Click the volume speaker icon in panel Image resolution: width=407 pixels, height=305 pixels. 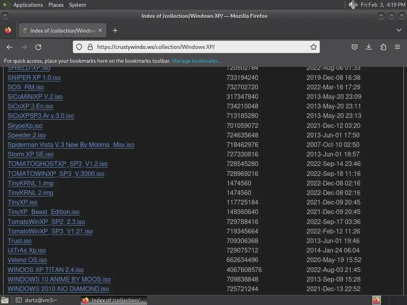(x=353, y=5)
